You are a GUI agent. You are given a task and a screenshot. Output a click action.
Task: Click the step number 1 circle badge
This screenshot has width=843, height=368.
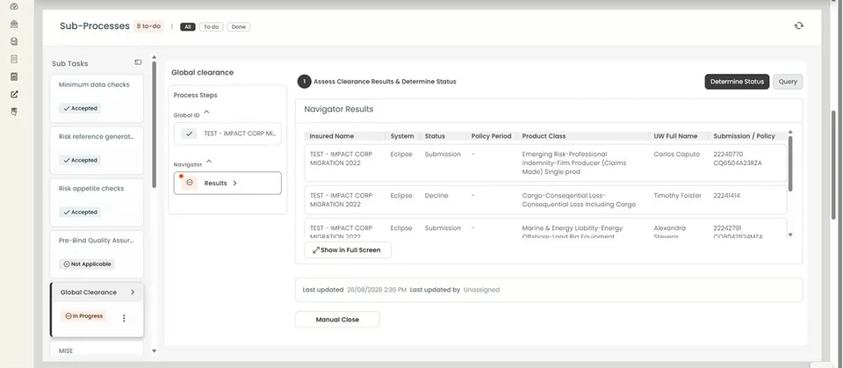[x=304, y=82]
